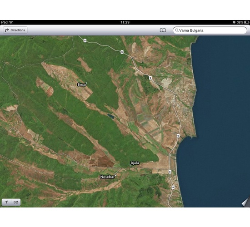Viewport: 250px width, 227px height.
Task: Select the Nesebar place label
Action: [x=107, y=177]
